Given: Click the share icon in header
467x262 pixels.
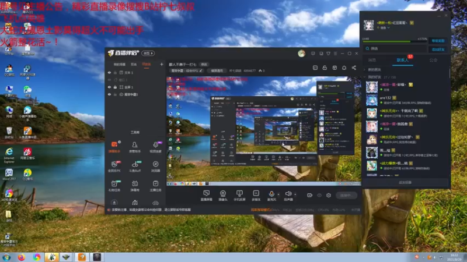Looking at the screenshot, I should pos(354,68).
